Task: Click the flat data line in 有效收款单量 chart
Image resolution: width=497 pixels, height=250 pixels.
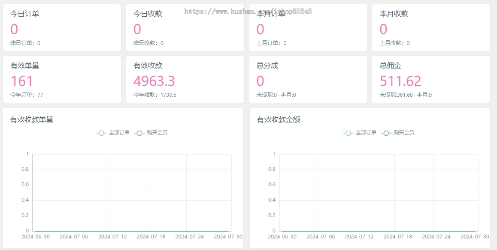Action: [132, 231]
